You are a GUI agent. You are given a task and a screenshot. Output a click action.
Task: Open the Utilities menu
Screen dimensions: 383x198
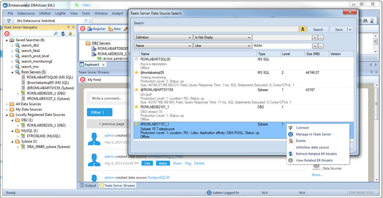pos(45,14)
